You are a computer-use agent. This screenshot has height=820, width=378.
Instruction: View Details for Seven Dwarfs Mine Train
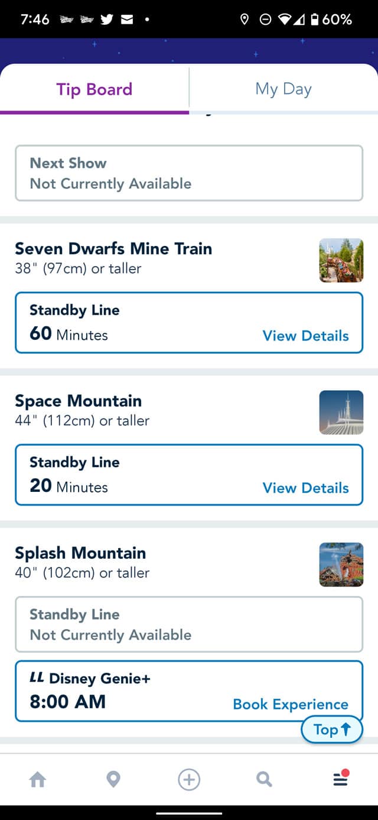click(305, 336)
